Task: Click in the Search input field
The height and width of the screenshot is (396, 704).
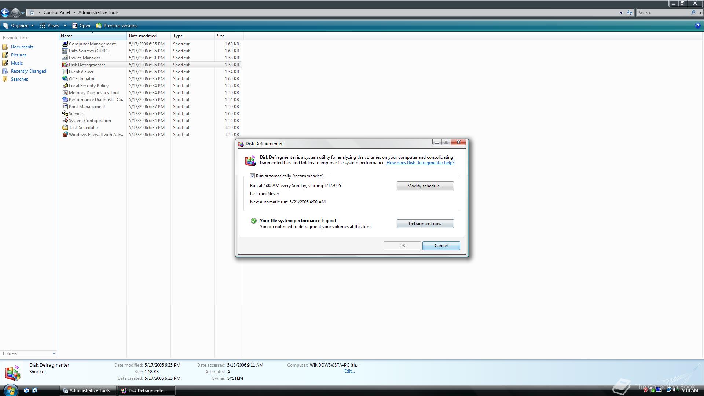Action: pyautogui.click(x=664, y=12)
